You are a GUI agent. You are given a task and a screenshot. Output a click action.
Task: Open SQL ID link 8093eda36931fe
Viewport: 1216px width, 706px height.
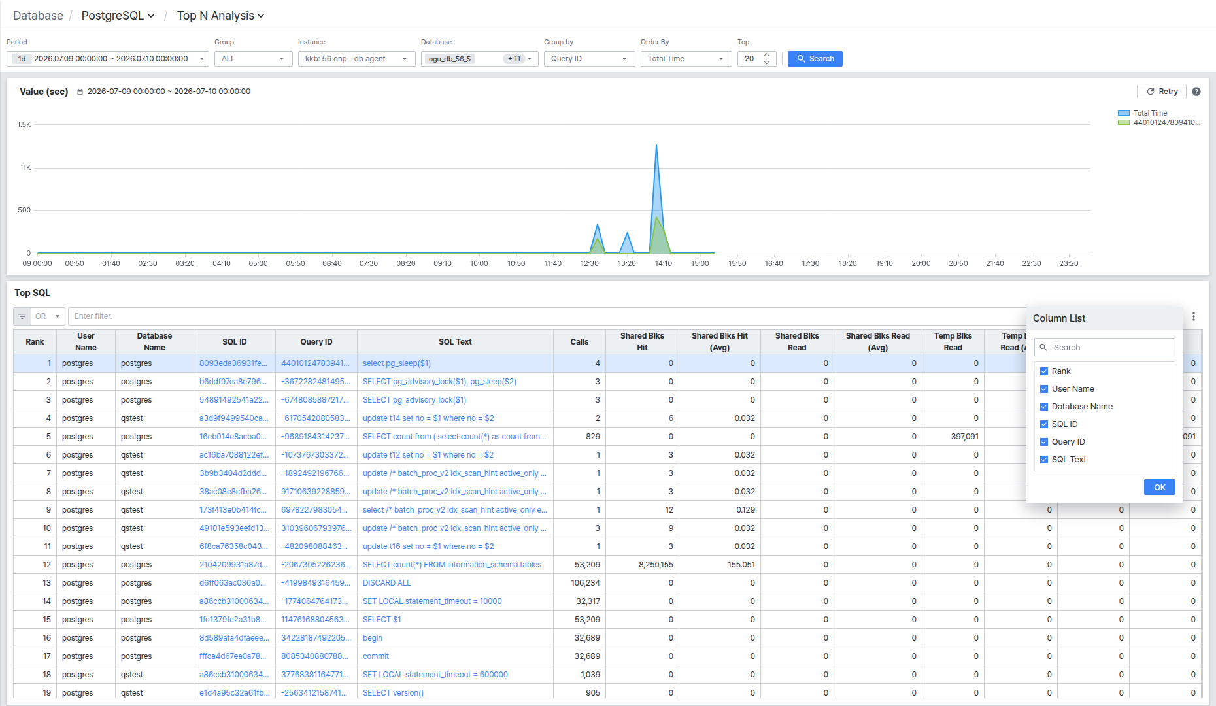pos(233,363)
